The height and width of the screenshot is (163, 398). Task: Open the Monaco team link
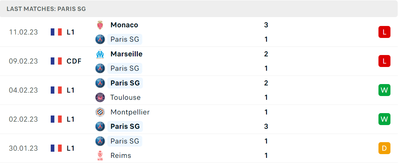pyautogui.click(x=124, y=25)
